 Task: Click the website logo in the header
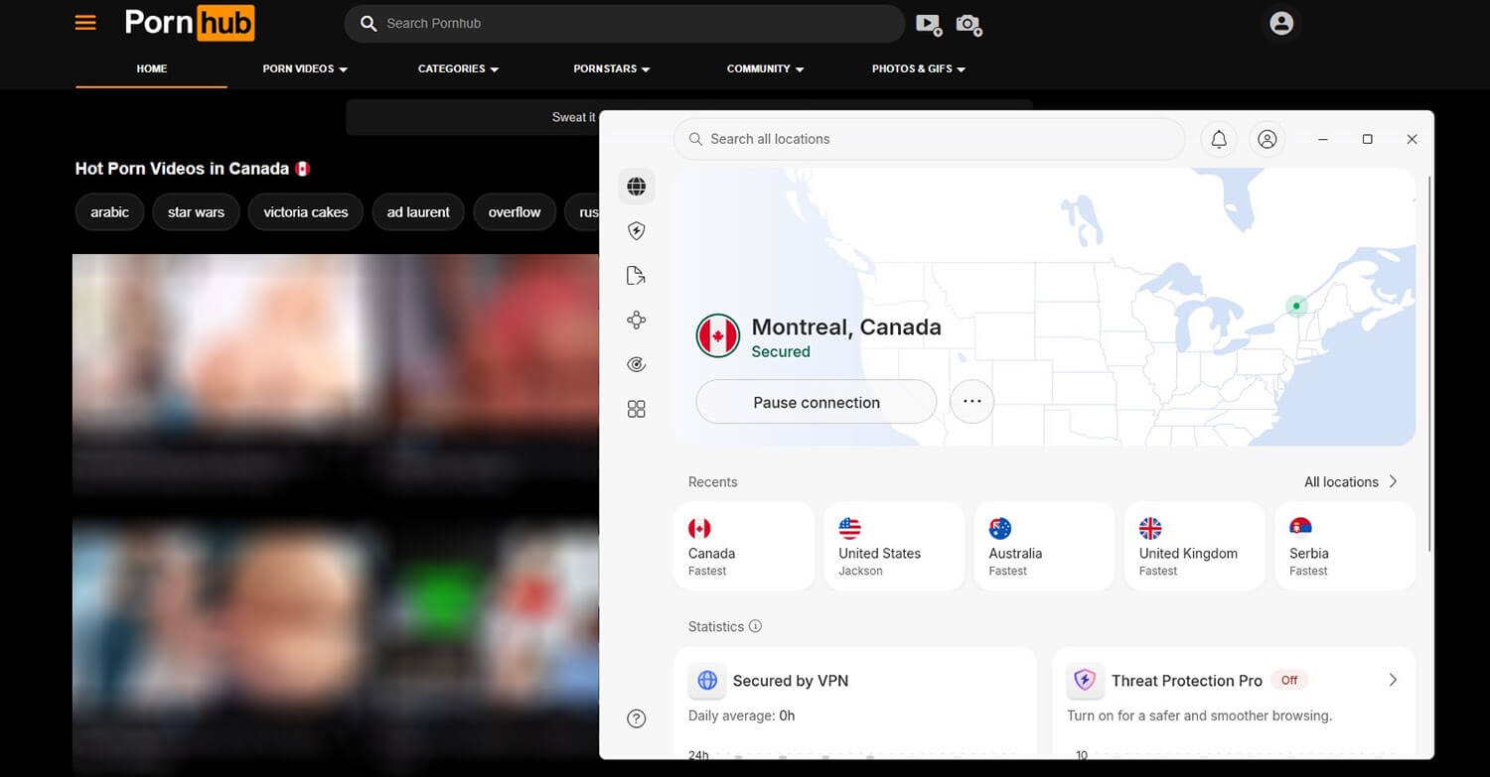[189, 23]
